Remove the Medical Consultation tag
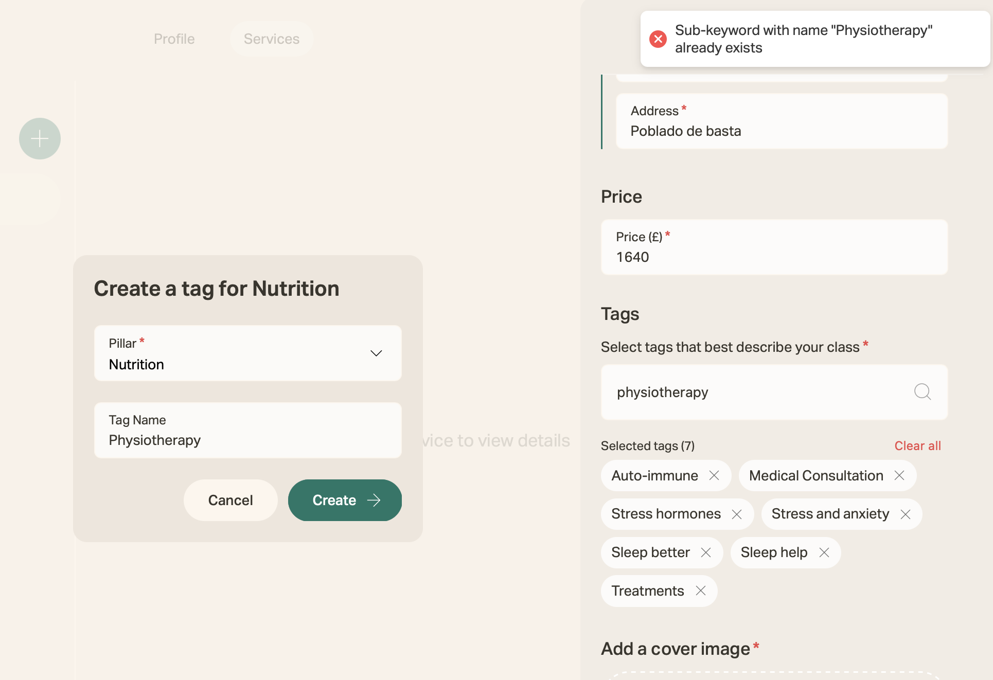993x680 pixels. (x=899, y=475)
